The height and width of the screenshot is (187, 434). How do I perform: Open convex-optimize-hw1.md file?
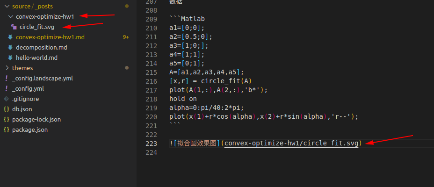50,37
